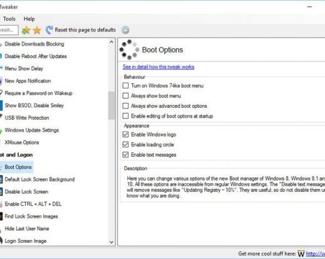The image size is (325, 259).
Task: Open settings via the gear icon
Action: tap(125, 30)
